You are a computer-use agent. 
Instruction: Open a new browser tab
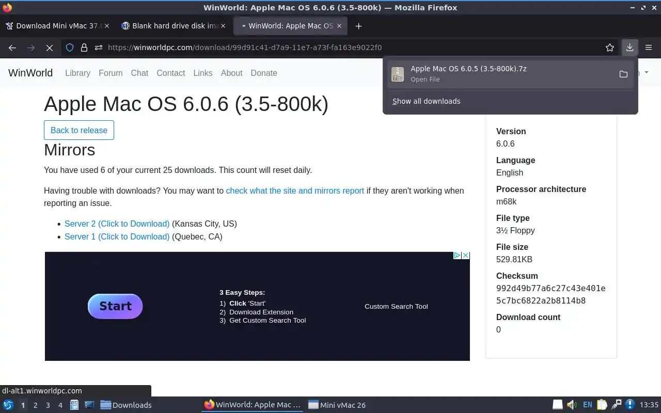(358, 26)
